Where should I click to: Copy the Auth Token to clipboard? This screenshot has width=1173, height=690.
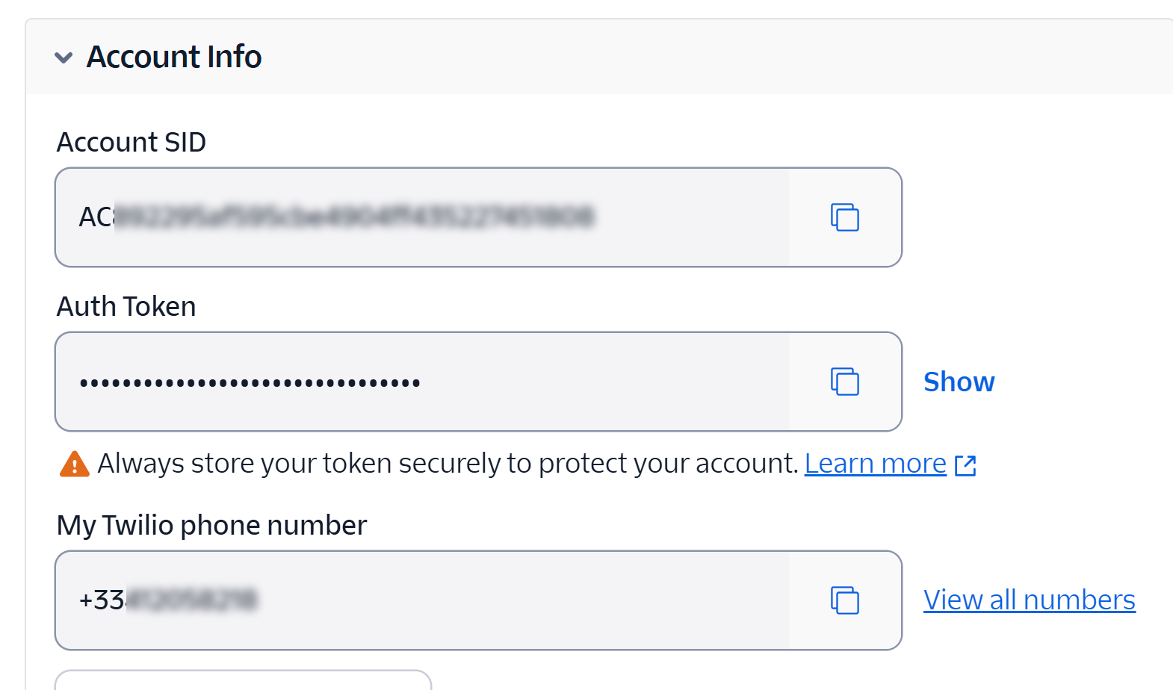click(845, 382)
